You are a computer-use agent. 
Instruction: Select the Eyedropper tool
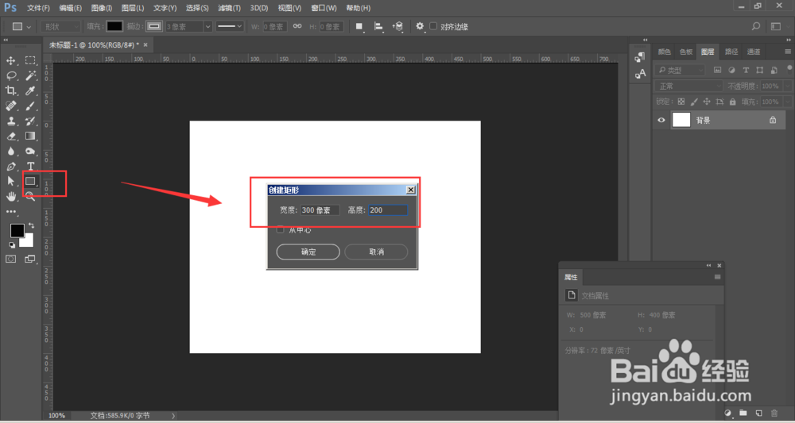30,91
